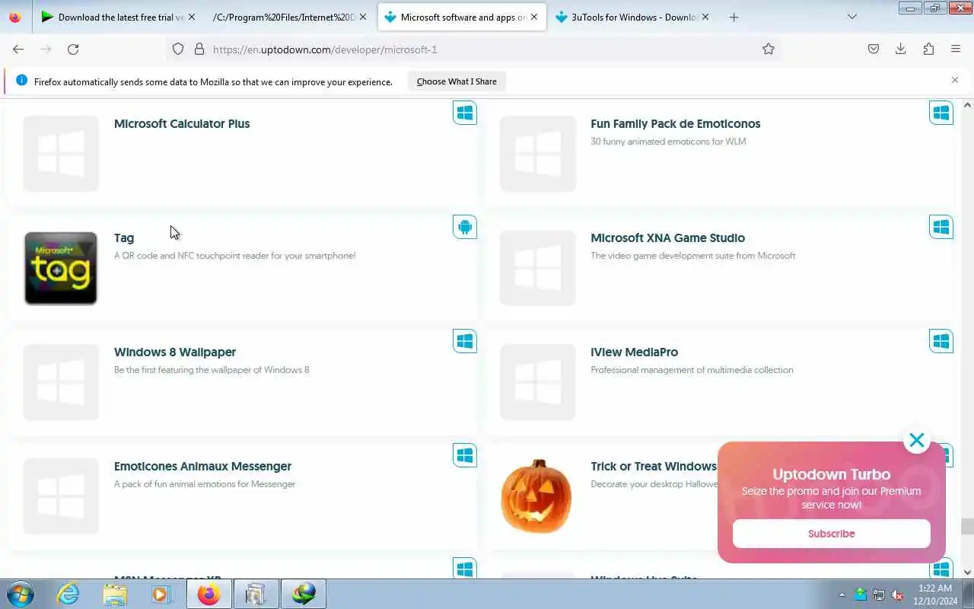
Task: Click the Firefox View icon left of the tabs
Action: pyautogui.click(x=14, y=17)
